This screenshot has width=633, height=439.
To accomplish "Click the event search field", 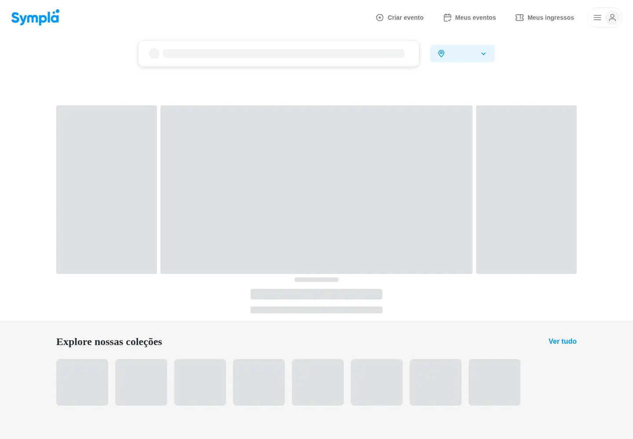I will [x=279, y=54].
